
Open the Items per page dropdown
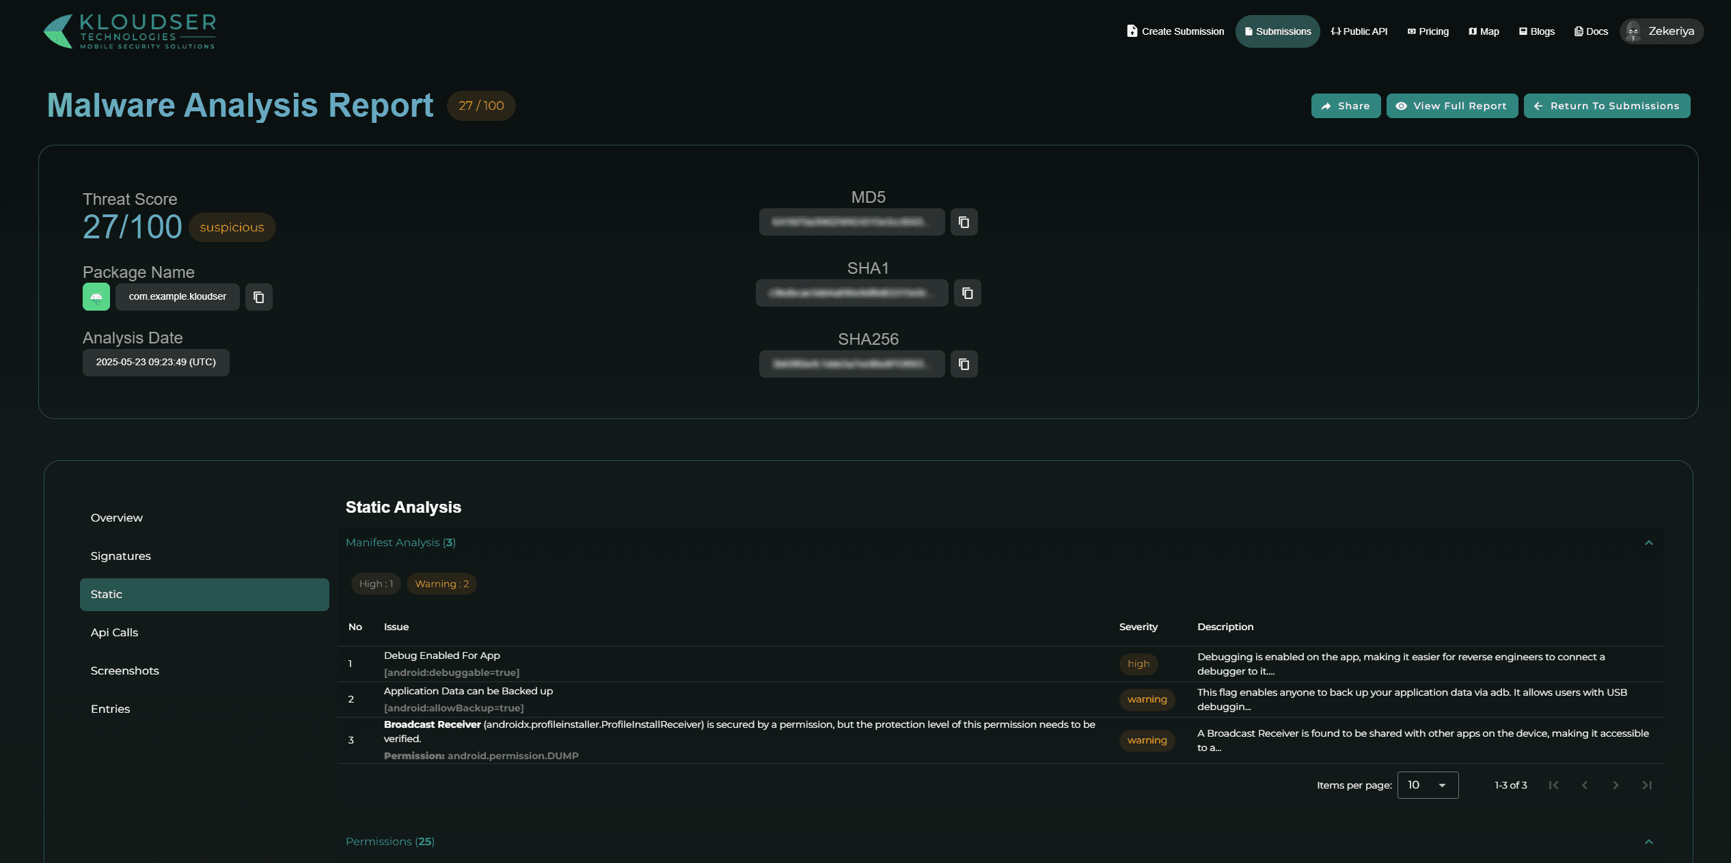(1428, 785)
